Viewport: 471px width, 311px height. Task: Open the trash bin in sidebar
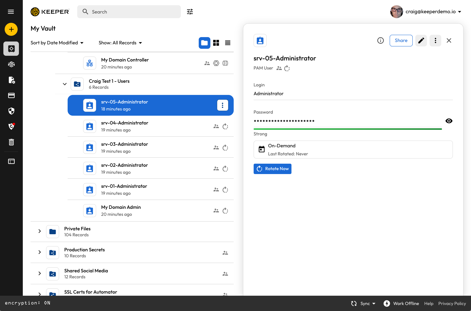[11, 142]
